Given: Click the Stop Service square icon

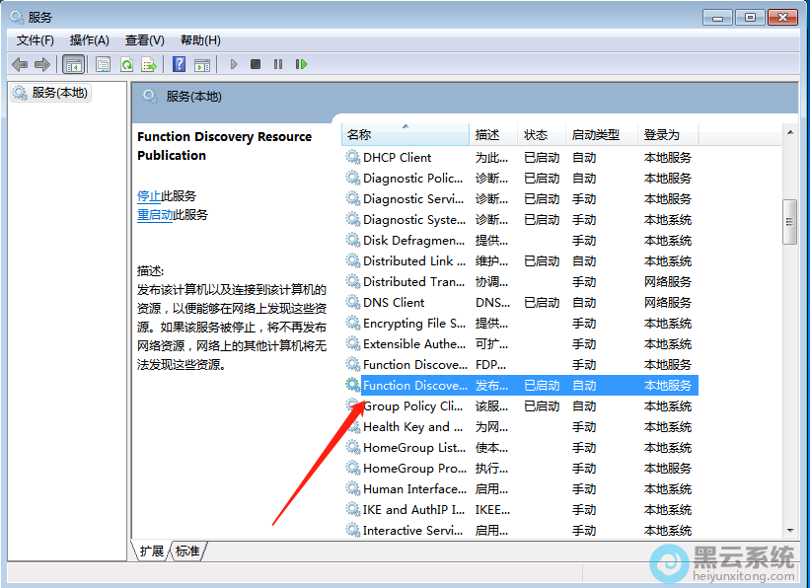Looking at the screenshot, I should (x=256, y=64).
